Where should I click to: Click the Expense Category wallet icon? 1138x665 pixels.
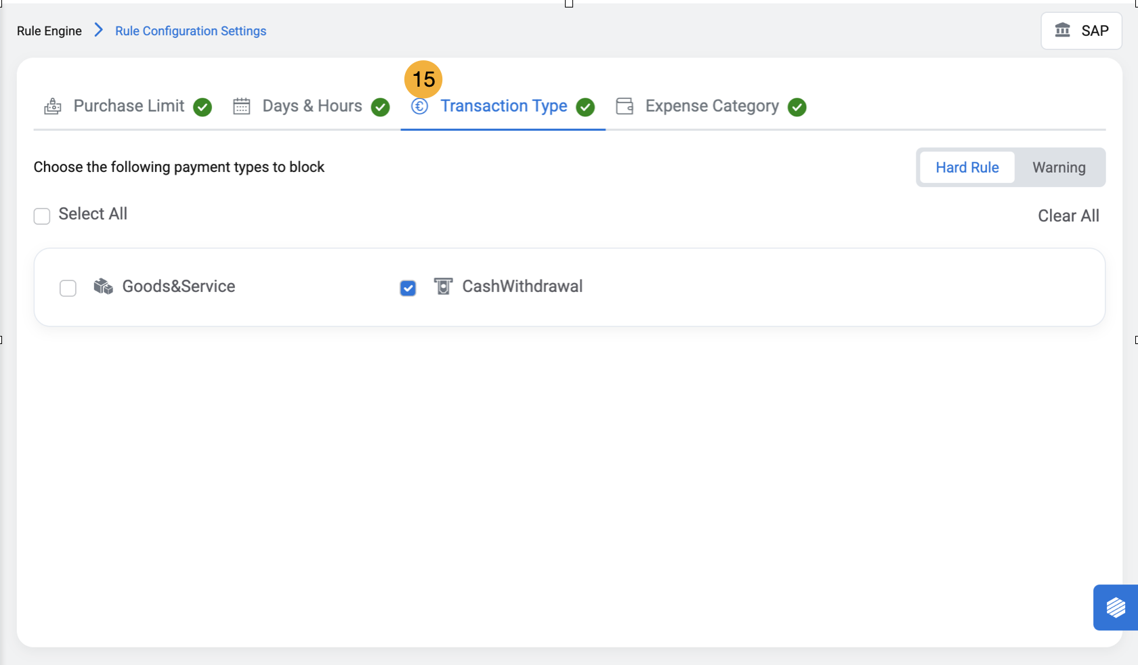tap(625, 106)
